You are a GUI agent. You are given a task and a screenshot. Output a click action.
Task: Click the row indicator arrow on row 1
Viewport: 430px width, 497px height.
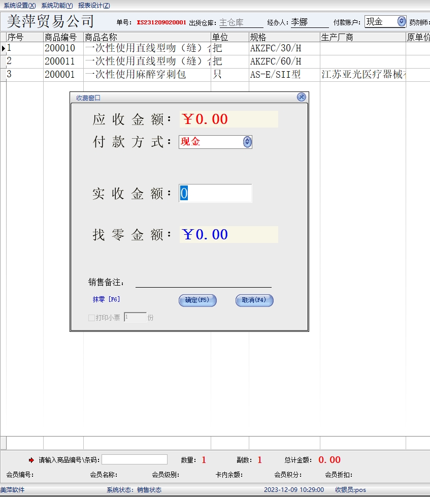(4, 48)
